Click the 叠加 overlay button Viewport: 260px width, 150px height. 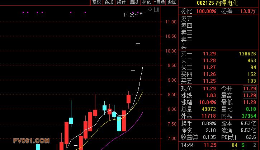109,2
